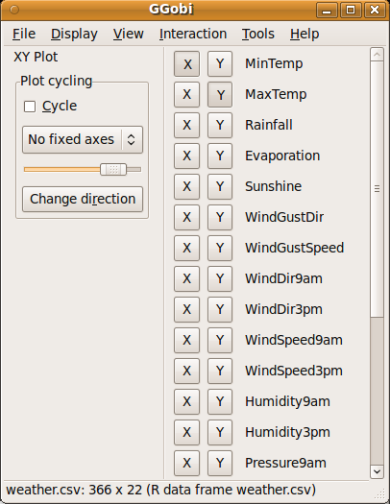Screen dimensions: 390x504
Task: Open the File menu
Action: click(x=24, y=34)
